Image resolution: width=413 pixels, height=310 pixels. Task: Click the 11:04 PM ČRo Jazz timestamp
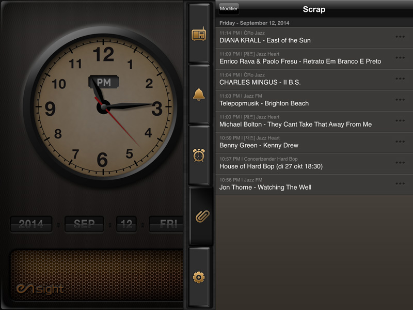coord(242,75)
